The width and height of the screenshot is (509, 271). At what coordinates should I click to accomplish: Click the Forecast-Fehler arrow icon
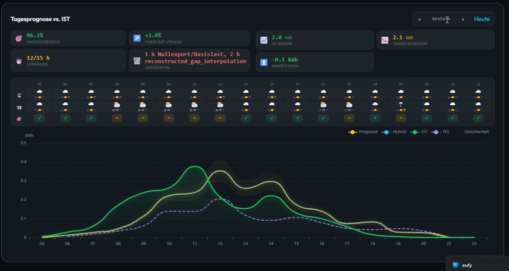coord(137,38)
